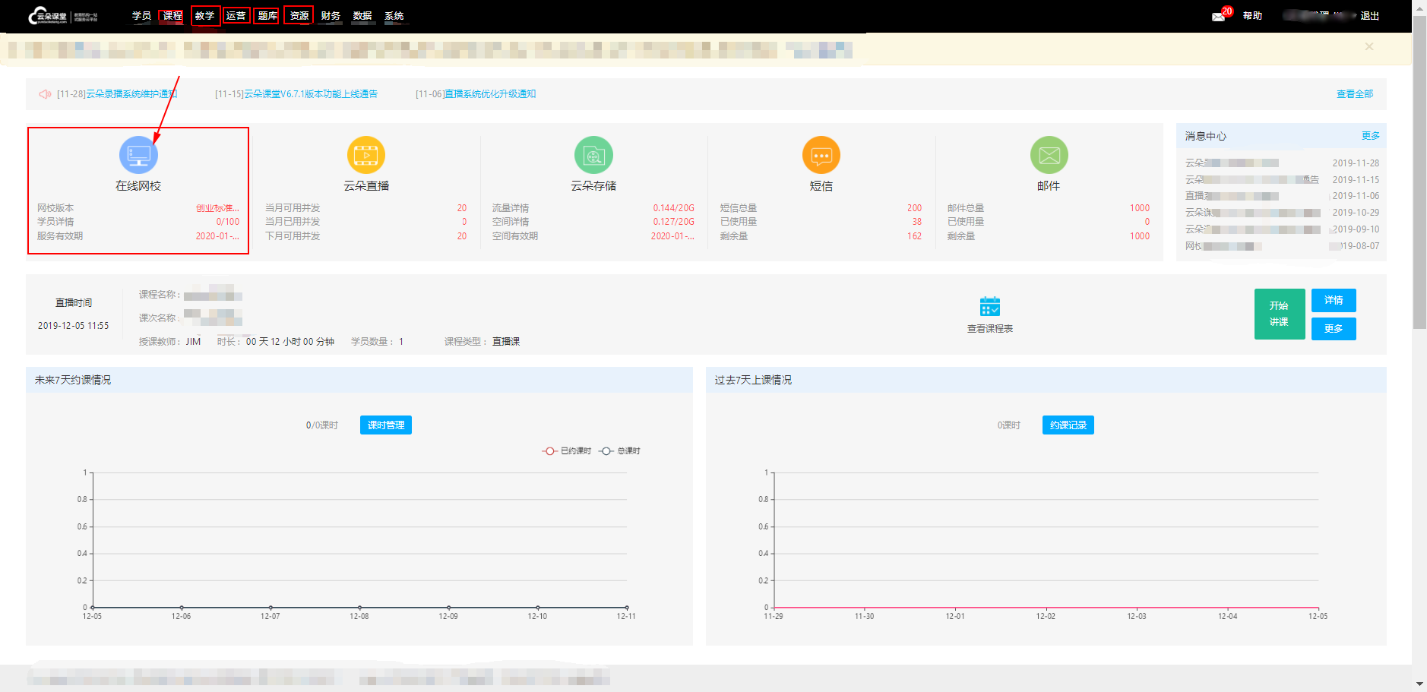This screenshot has width=1427, height=692.
Task: Open the 短信 chat bubble icon
Action: 821,155
